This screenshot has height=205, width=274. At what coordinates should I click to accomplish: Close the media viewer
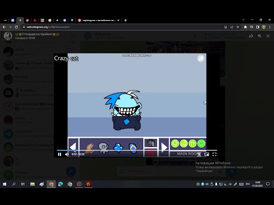point(268,36)
